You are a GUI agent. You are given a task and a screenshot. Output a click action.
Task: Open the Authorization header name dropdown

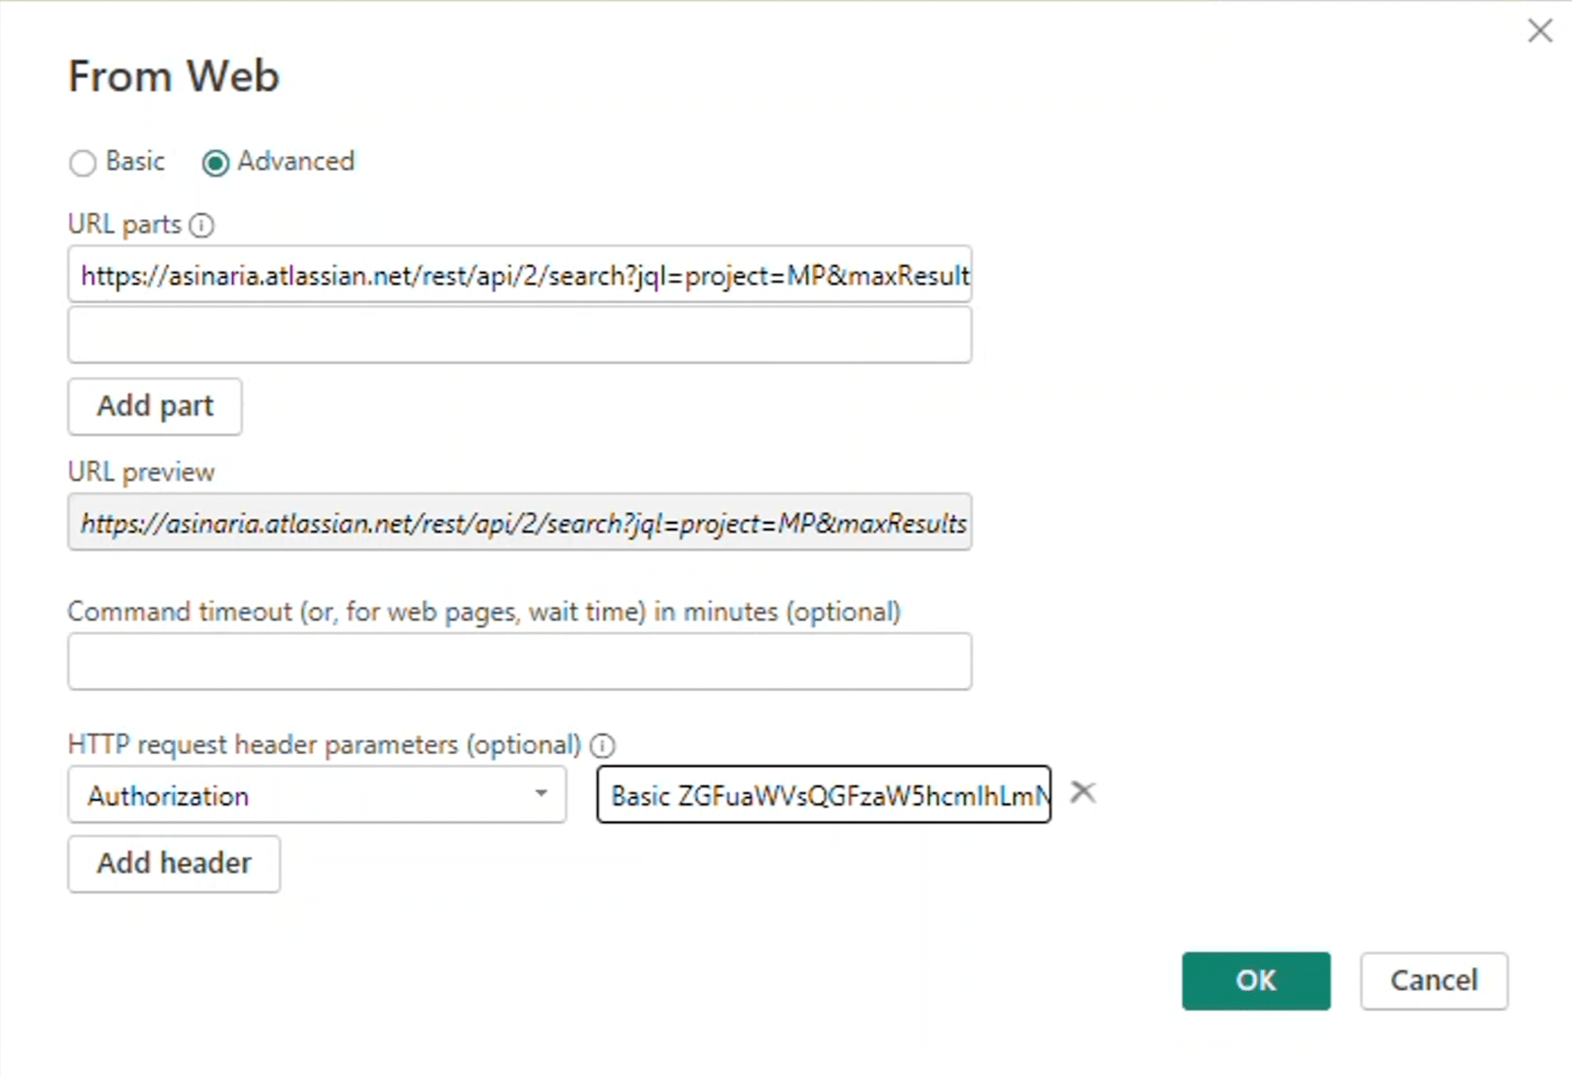[x=541, y=794]
